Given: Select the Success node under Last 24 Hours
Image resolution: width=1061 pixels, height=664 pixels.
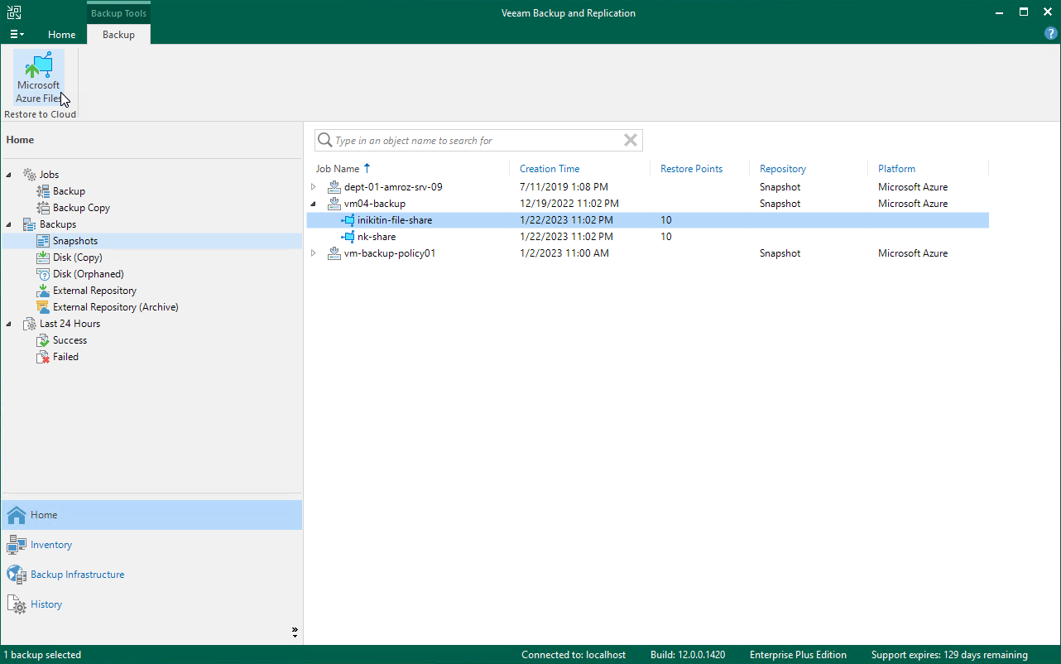Looking at the screenshot, I should point(70,340).
